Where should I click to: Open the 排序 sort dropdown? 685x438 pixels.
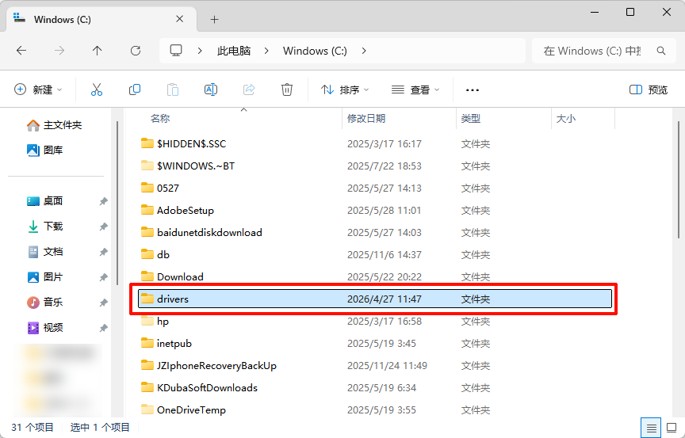[x=345, y=90]
